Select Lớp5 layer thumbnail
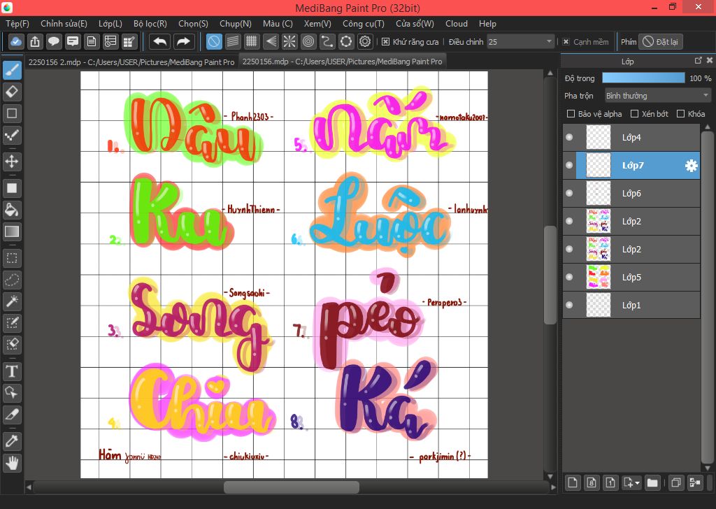 click(599, 277)
